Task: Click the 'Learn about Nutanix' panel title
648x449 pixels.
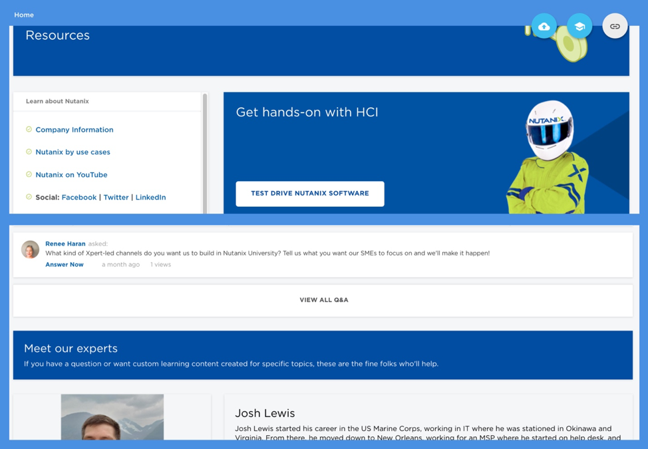Action: pos(57,101)
